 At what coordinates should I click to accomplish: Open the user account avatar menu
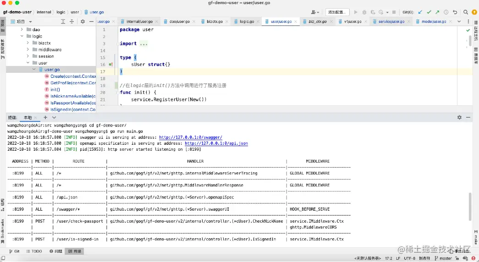(x=314, y=12)
